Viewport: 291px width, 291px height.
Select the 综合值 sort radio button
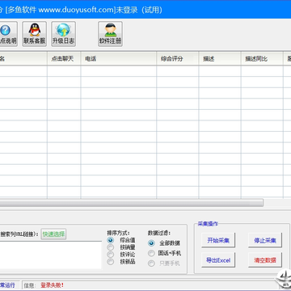click(111, 240)
